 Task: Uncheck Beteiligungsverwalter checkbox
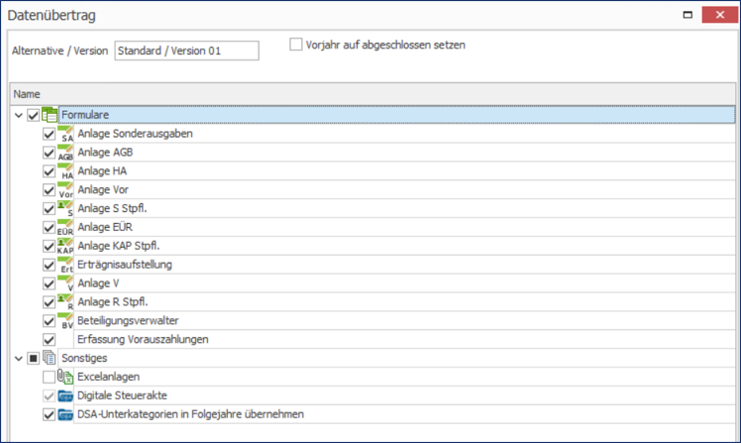pos(49,321)
